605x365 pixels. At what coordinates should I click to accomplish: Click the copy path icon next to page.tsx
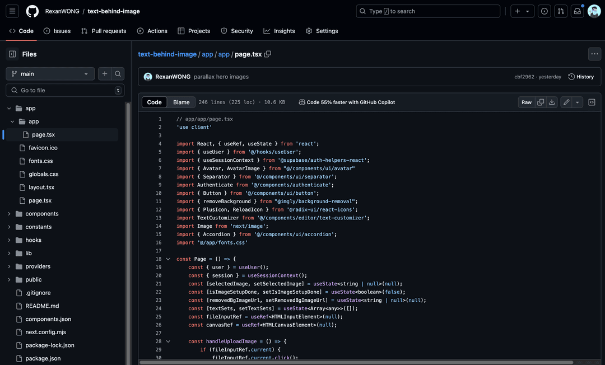pos(268,54)
